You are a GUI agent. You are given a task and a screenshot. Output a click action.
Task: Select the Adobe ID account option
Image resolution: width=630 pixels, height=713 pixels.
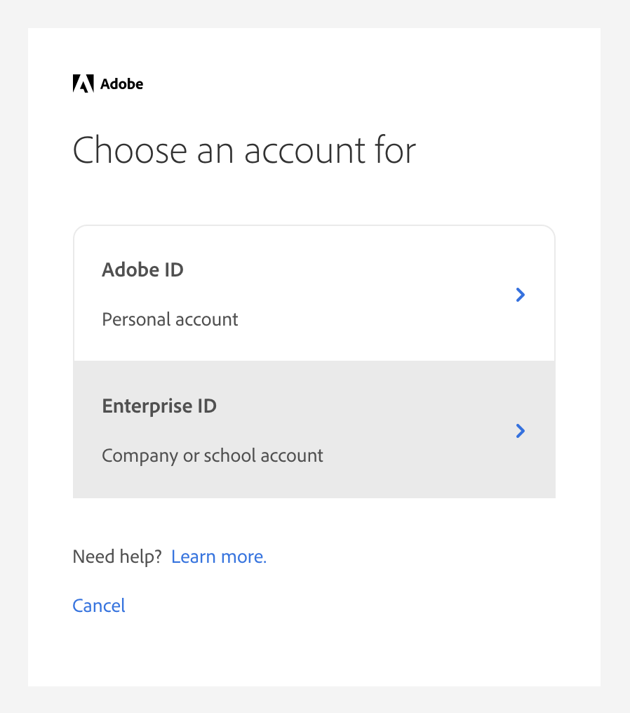(x=314, y=294)
